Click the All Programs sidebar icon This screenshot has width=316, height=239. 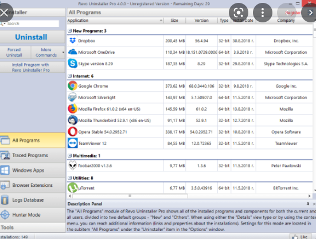tap(5, 140)
